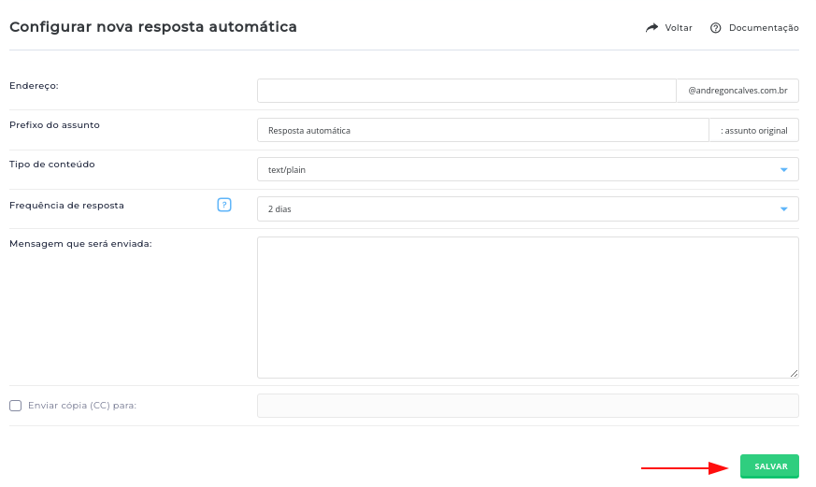This screenshot has width=816, height=487.
Task: Click the Resposta automática prefix field
Action: click(x=483, y=130)
